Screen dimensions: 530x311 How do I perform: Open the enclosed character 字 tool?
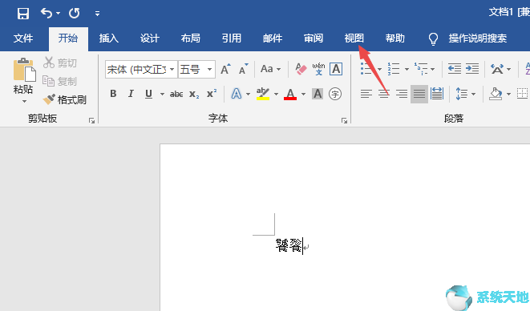[335, 94]
